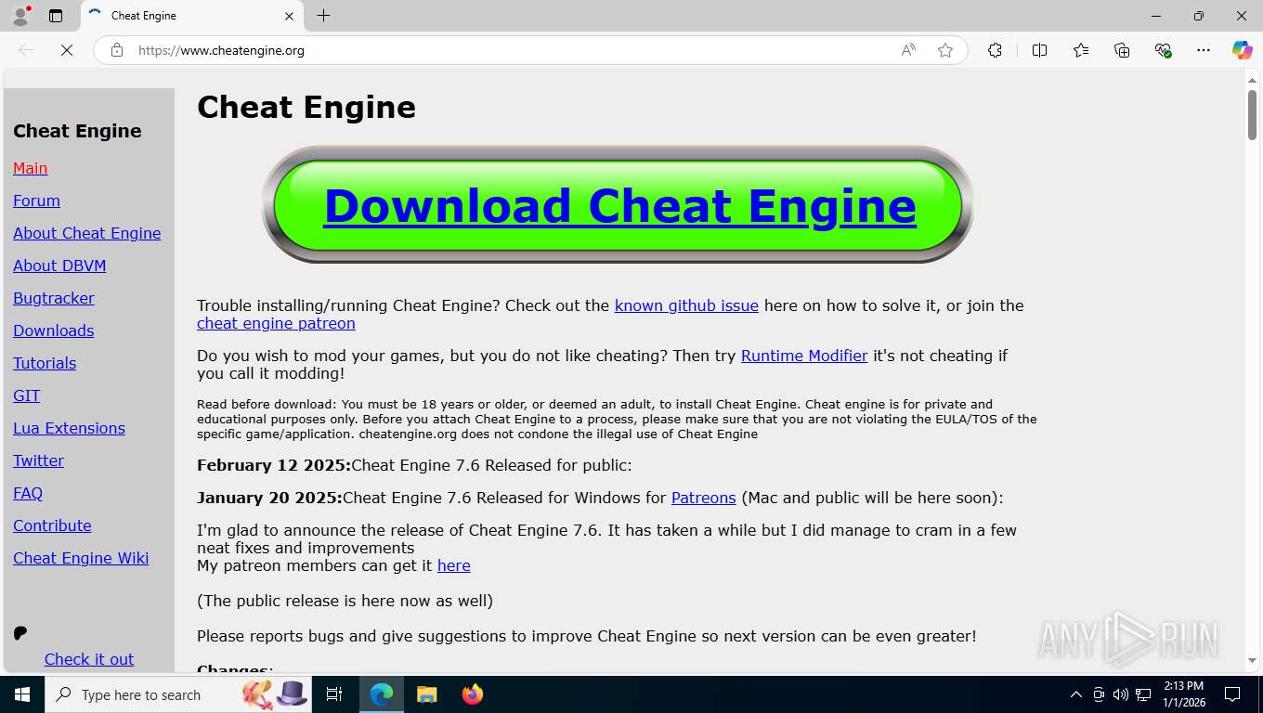Open the Cheat Engine Wiki link
The height and width of the screenshot is (713, 1263).
click(81, 558)
